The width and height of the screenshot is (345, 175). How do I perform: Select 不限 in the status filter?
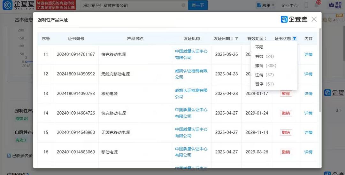[x=259, y=47]
